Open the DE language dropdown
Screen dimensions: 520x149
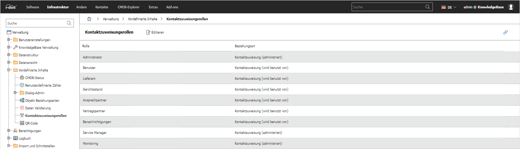449,7
